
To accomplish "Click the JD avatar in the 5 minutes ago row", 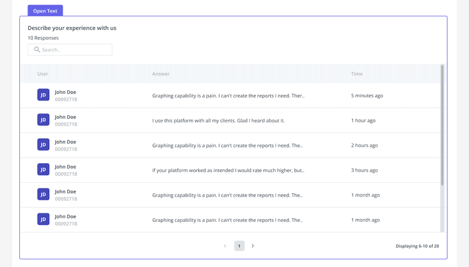I will pos(43,95).
